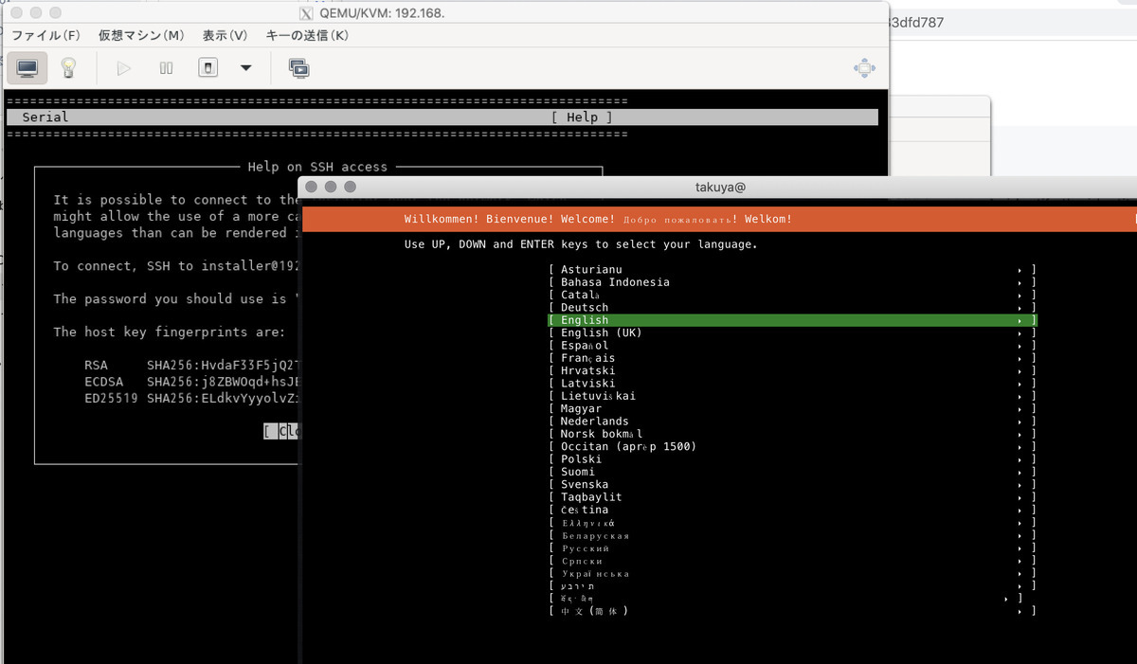Select Occitan (aprèp 1500) language

792,446
